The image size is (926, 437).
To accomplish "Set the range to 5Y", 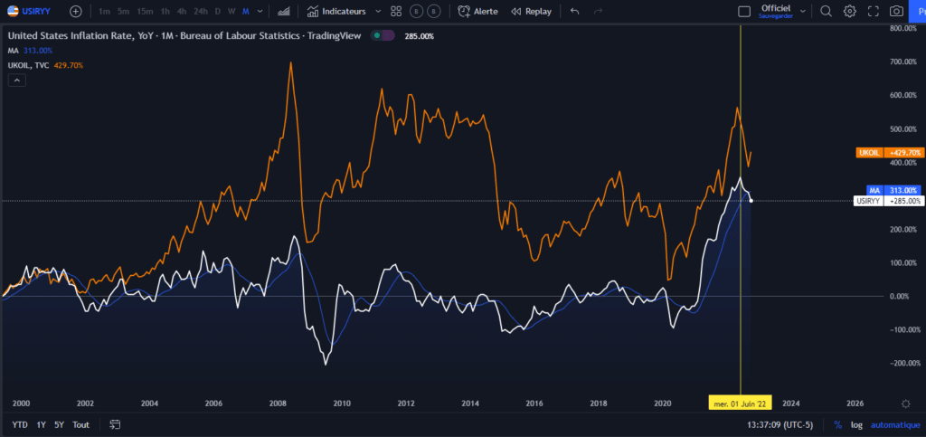I will (60, 424).
